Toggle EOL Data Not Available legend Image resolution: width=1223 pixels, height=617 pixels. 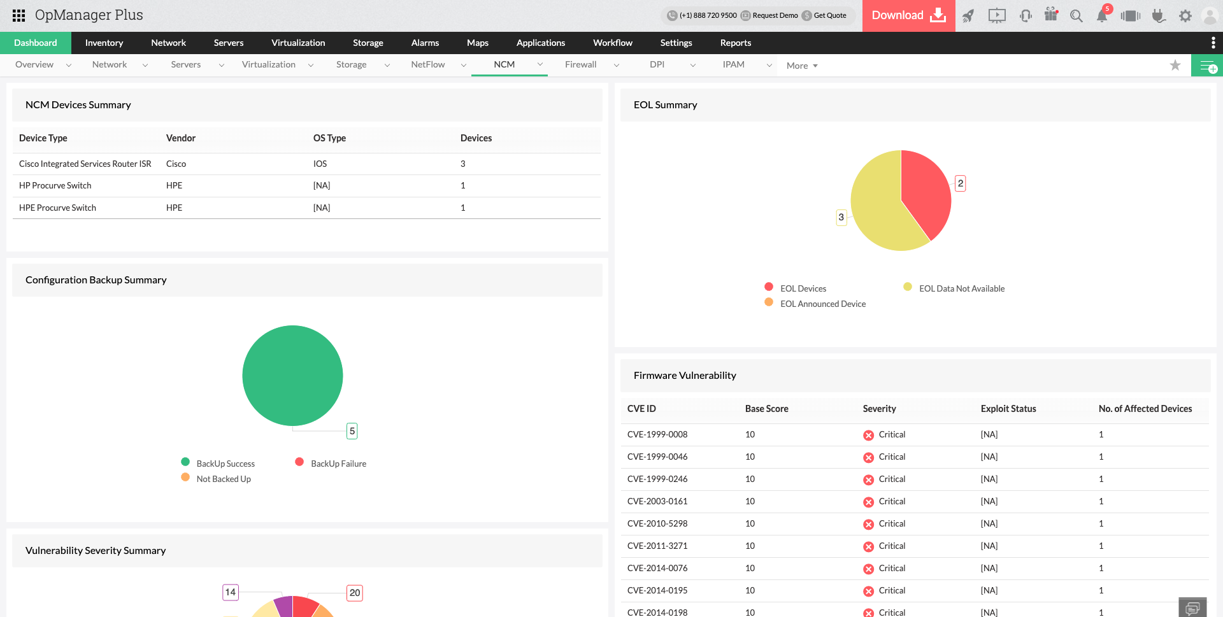click(954, 288)
